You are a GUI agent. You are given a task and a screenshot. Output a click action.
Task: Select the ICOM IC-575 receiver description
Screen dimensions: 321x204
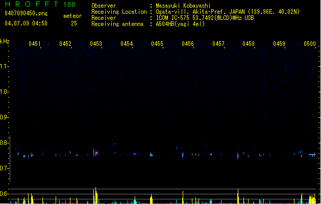point(205,18)
